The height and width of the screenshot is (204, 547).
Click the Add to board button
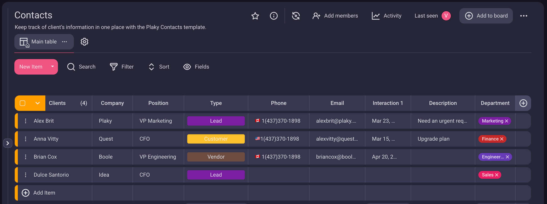(x=486, y=16)
